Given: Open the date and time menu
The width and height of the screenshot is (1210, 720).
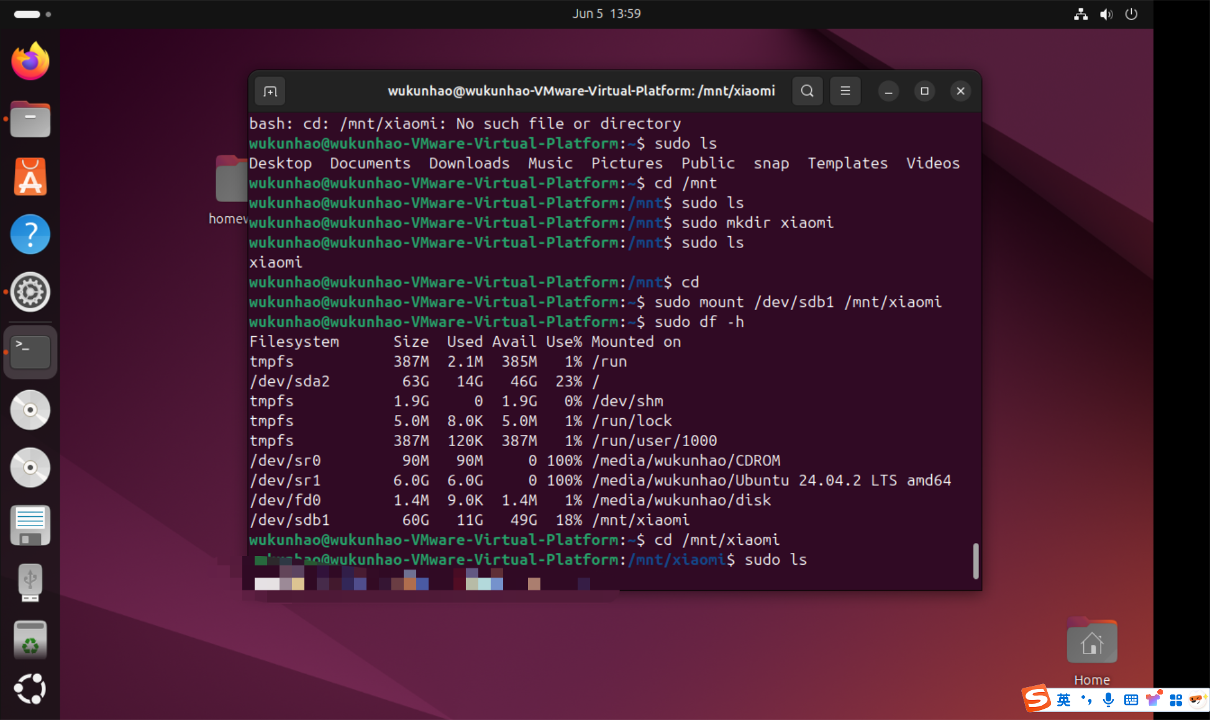Looking at the screenshot, I should click(x=606, y=14).
